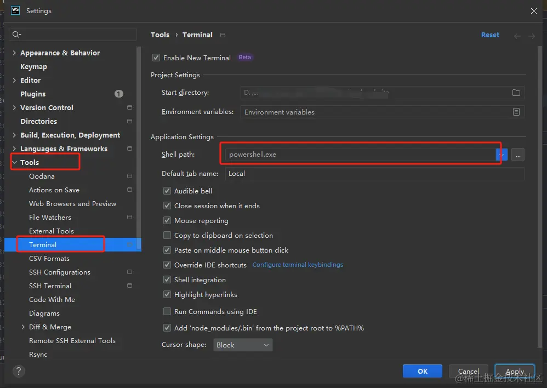
Task: Click the settings search input field
Action: coord(73,34)
